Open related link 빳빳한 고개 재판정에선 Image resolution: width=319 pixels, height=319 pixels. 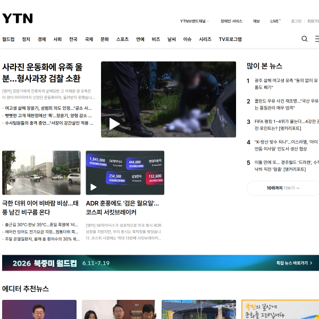click(x=48, y=115)
